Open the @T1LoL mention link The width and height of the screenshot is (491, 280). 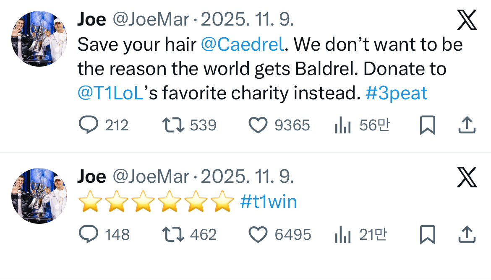[111, 93]
